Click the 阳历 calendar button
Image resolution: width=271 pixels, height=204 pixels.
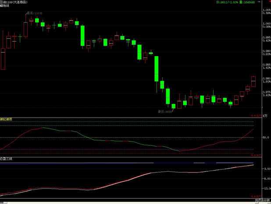257,200
